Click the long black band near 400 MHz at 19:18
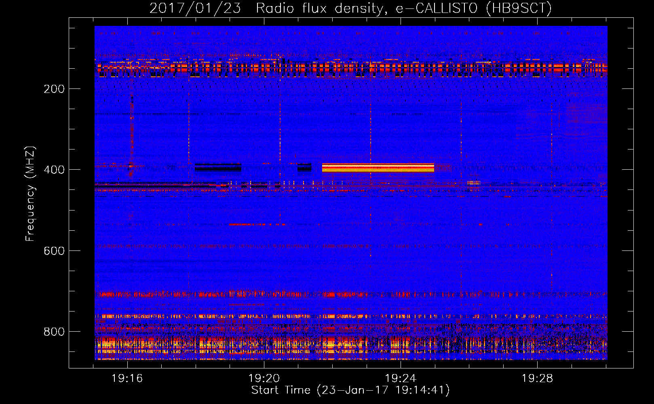 click(218, 167)
